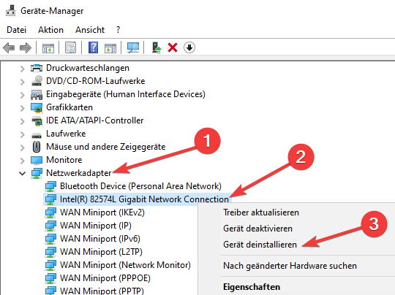Click the update driver toolbar icon

tap(157, 47)
